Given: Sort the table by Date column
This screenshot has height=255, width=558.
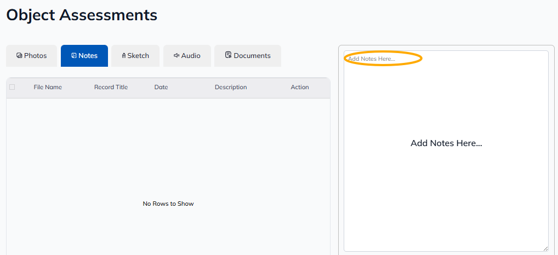Looking at the screenshot, I should (x=161, y=87).
